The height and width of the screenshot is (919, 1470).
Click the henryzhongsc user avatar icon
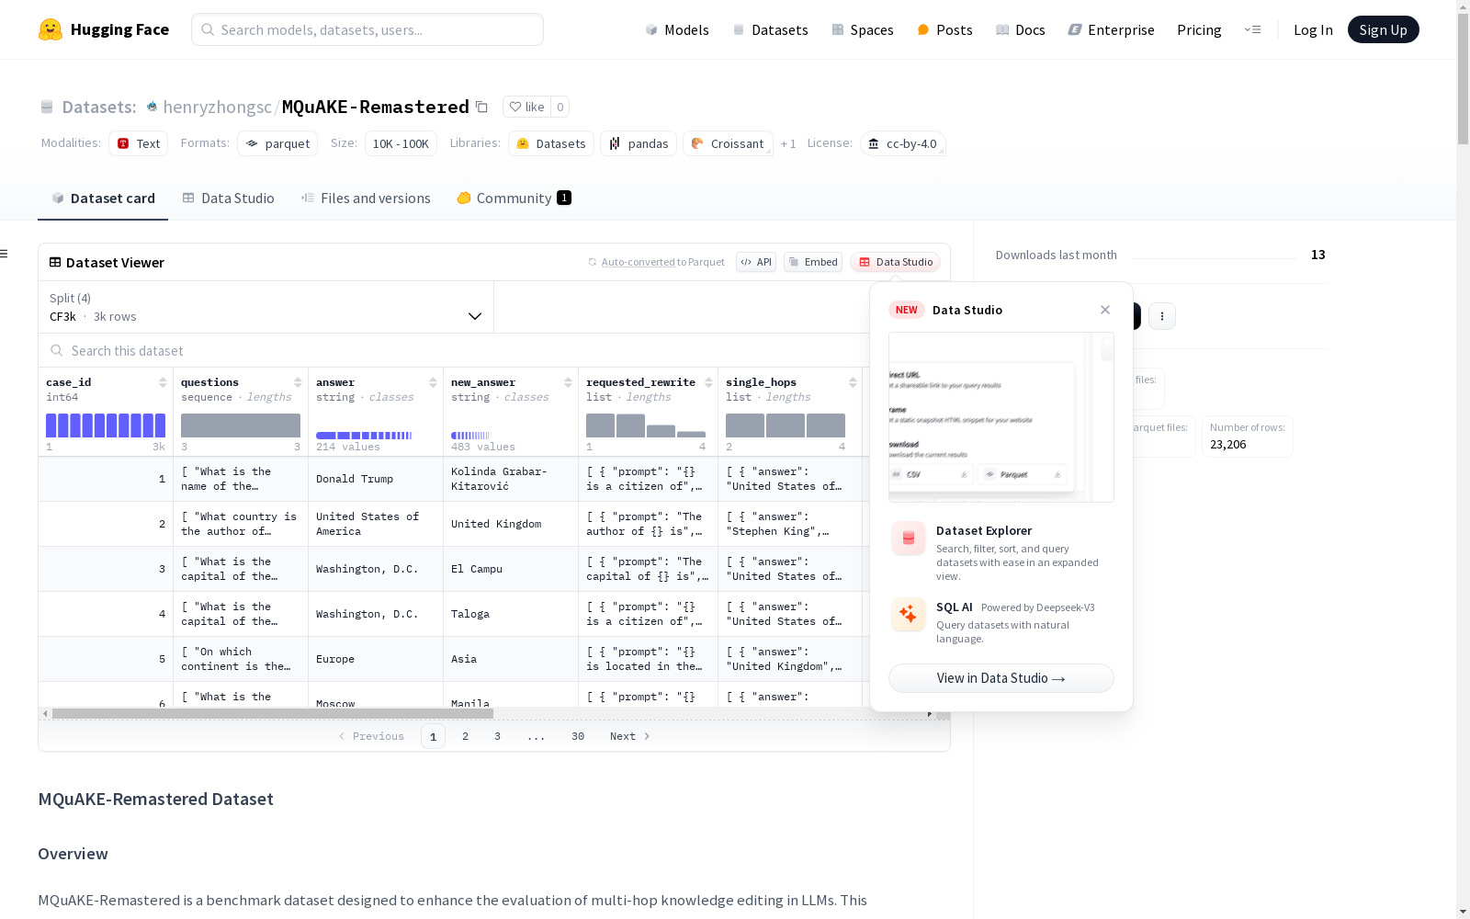coord(152,107)
